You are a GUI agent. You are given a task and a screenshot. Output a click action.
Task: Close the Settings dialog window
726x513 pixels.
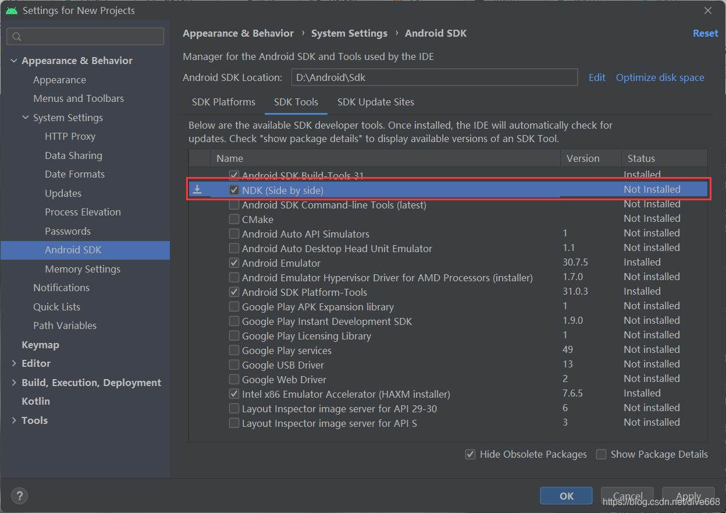point(708,10)
